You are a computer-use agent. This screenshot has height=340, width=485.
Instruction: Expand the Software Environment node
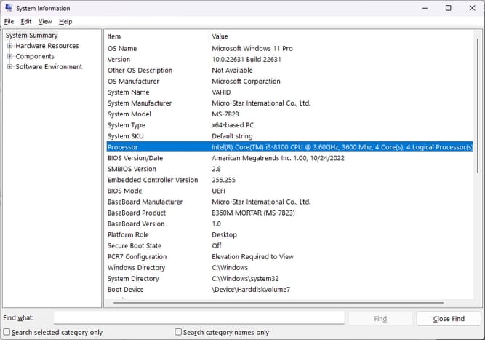pos(10,66)
